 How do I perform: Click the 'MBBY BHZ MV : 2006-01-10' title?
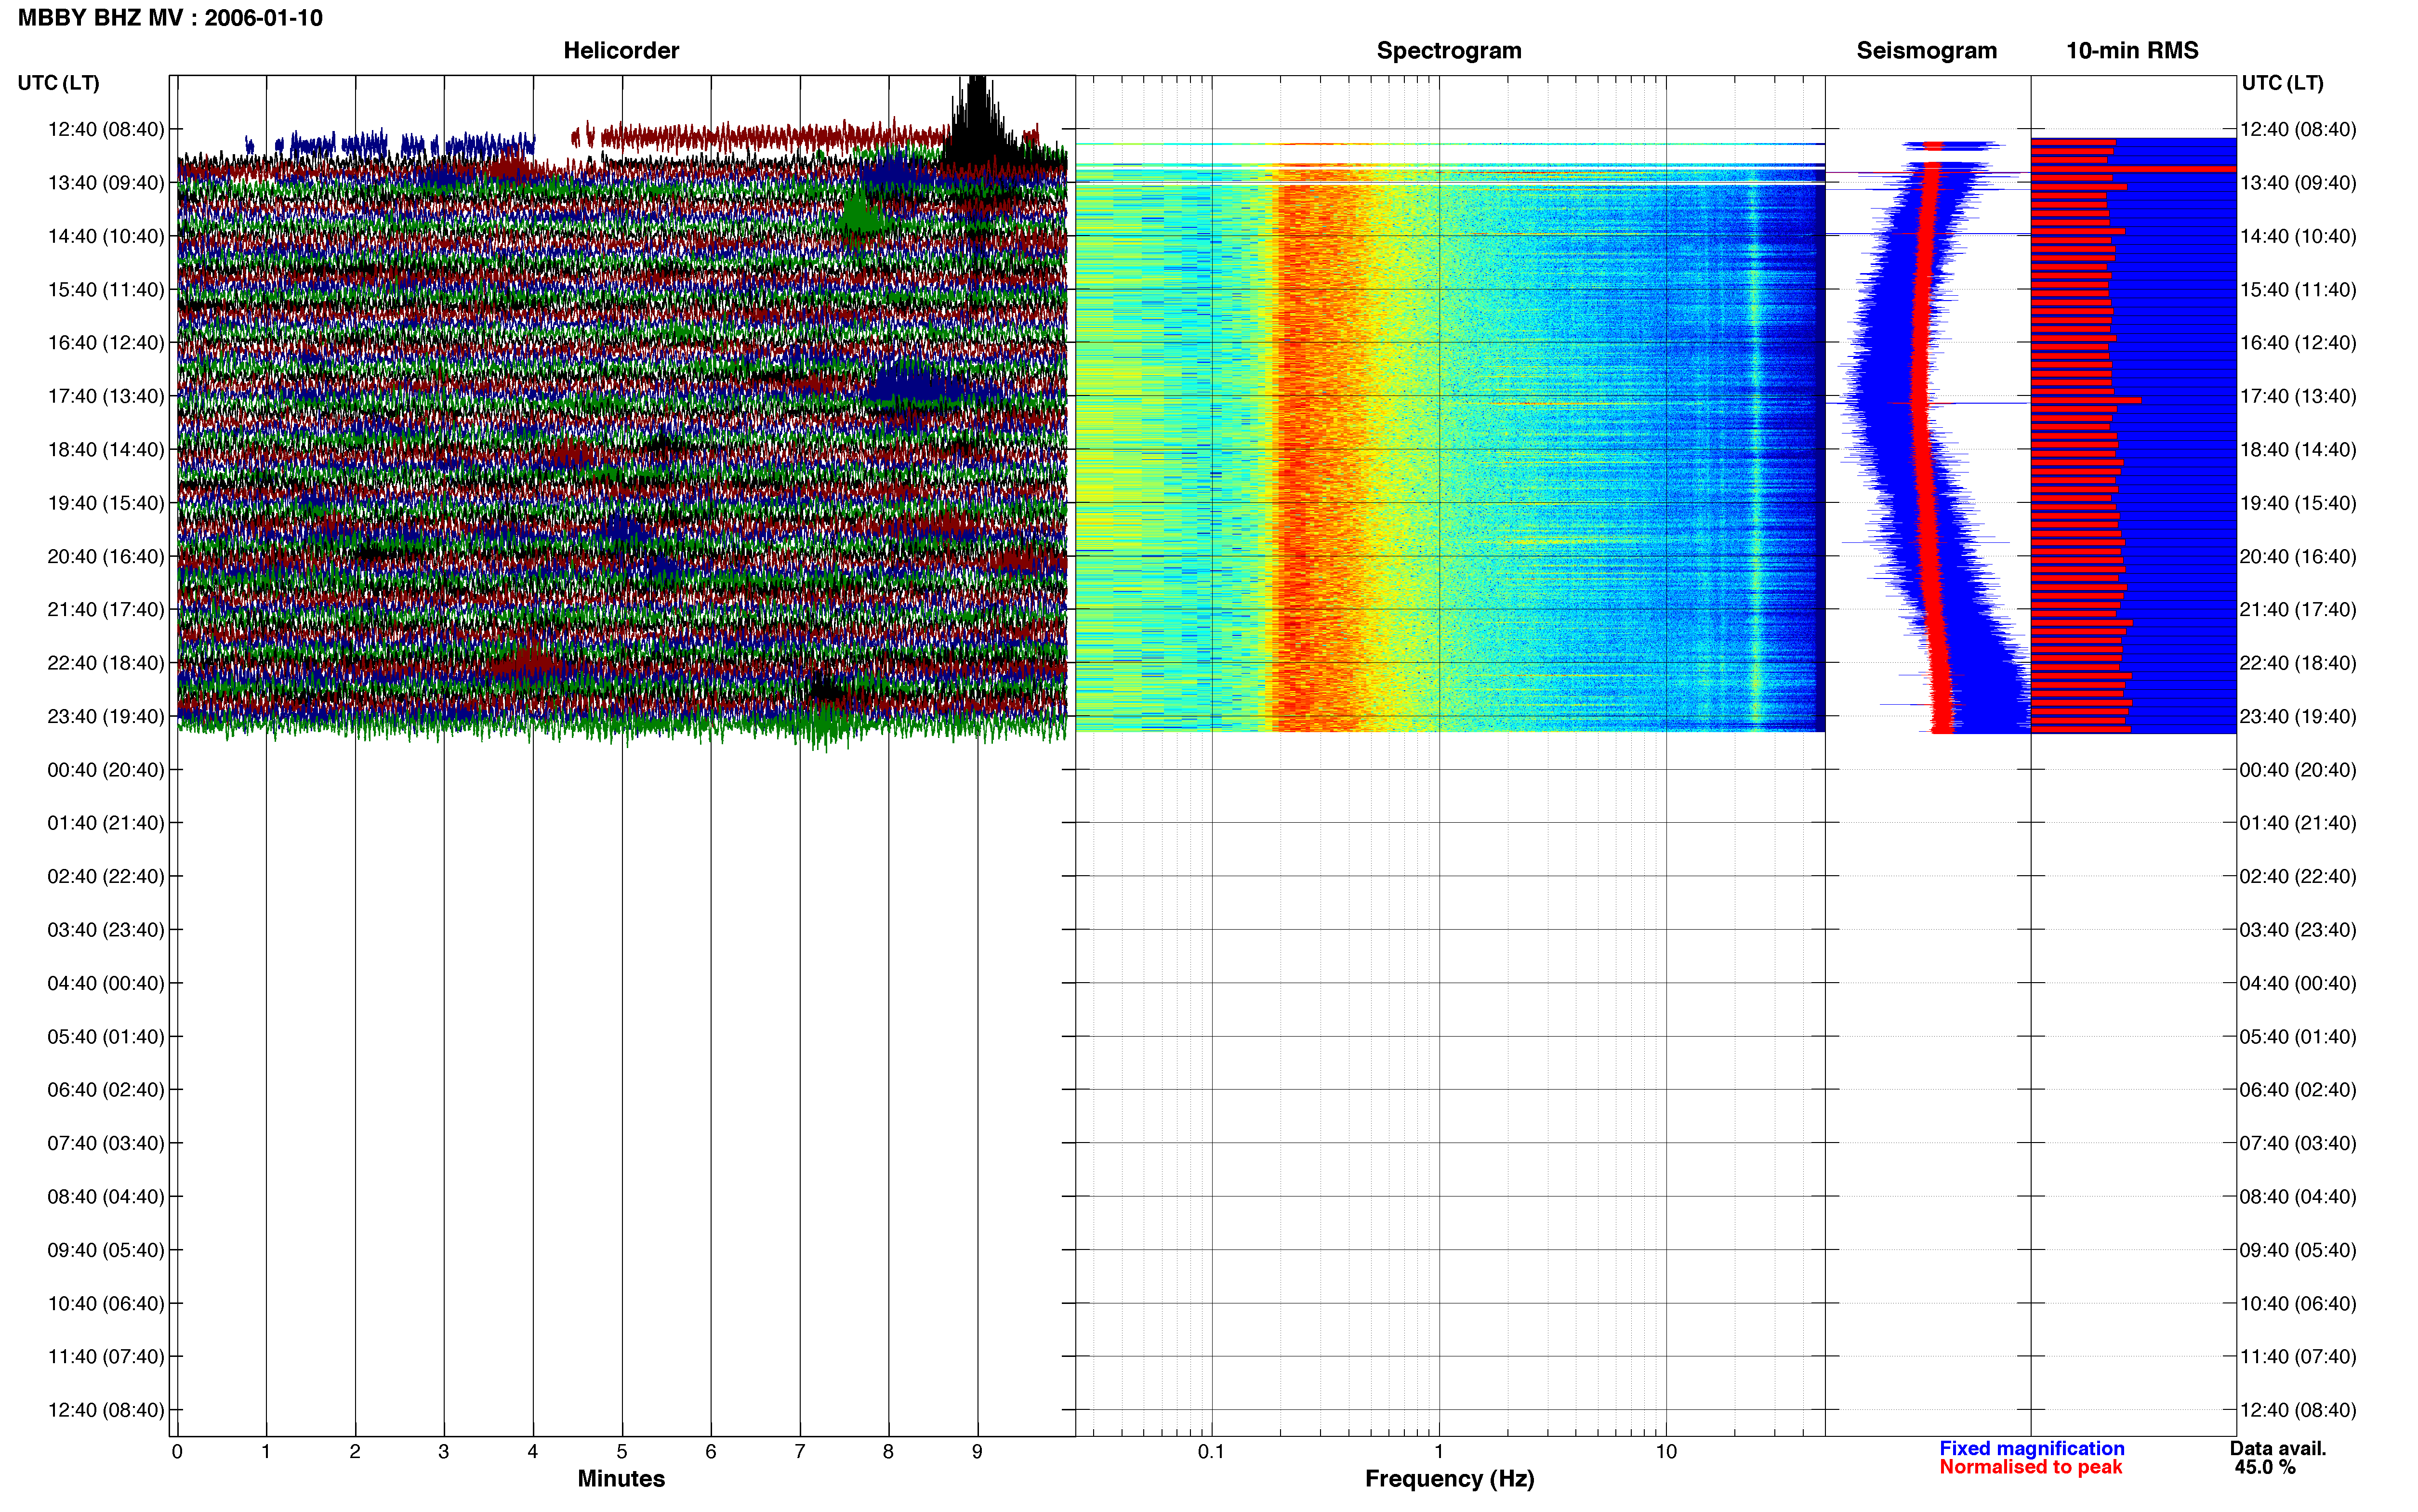coord(170,18)
